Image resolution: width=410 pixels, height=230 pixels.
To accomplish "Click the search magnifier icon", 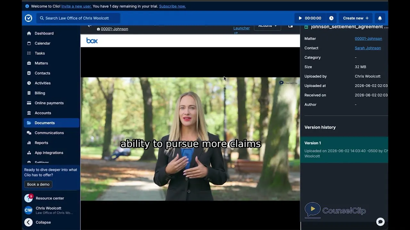I will tap(42, 18).
